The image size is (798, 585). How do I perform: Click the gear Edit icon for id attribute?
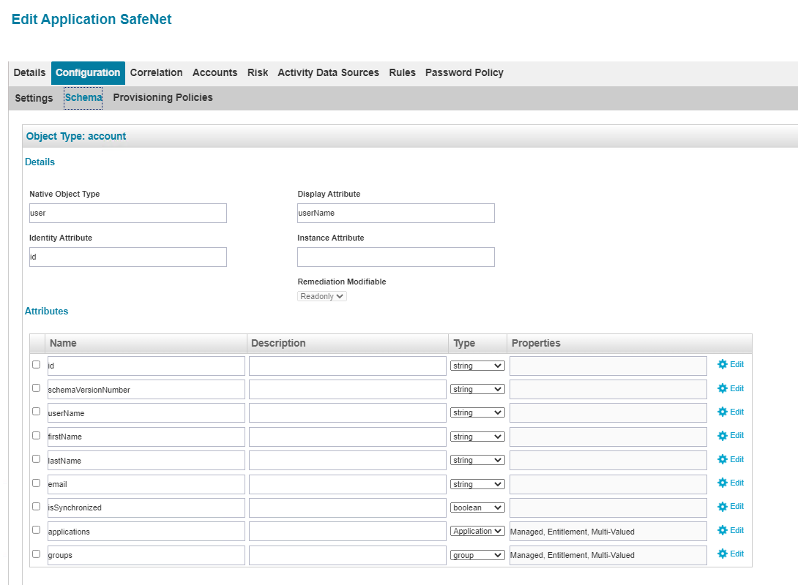coord(722,365)
